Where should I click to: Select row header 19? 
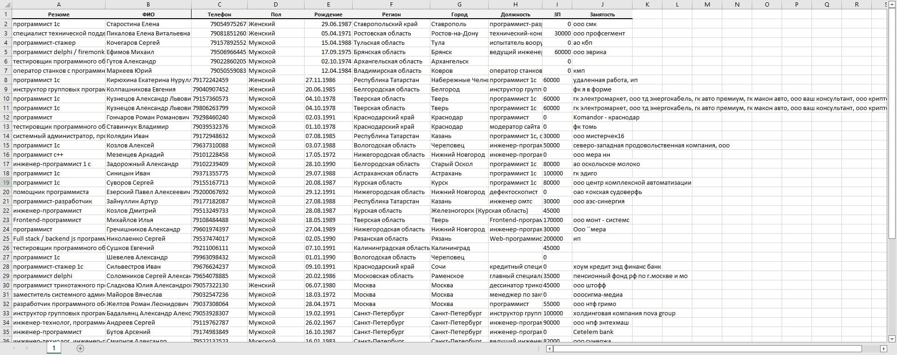tap(6, 182)
